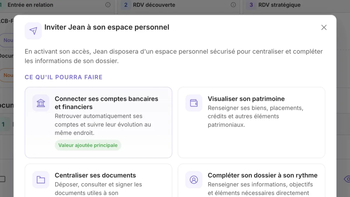Click the user profile icon for Compléter son dossier
This screenshot has height=197, width=350.
pyautogui.click(x=194, y=180)
